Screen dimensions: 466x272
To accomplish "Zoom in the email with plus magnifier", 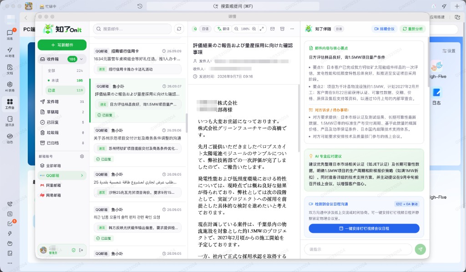I will pos(254,29).
